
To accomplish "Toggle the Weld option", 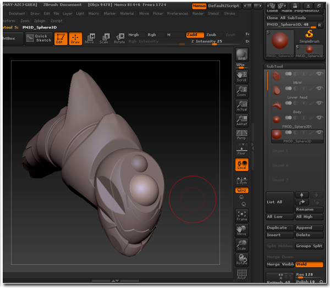I will tap(309, 264).
